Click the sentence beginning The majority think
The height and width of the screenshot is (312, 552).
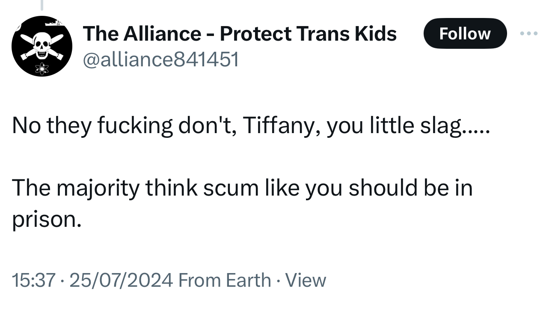[x=242, y=188]
